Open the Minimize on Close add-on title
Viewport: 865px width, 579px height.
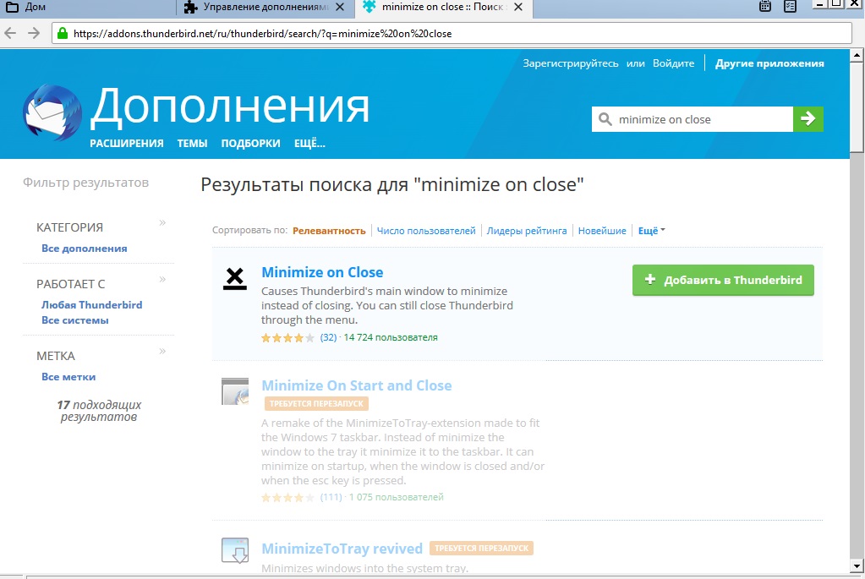pos(322,272)
